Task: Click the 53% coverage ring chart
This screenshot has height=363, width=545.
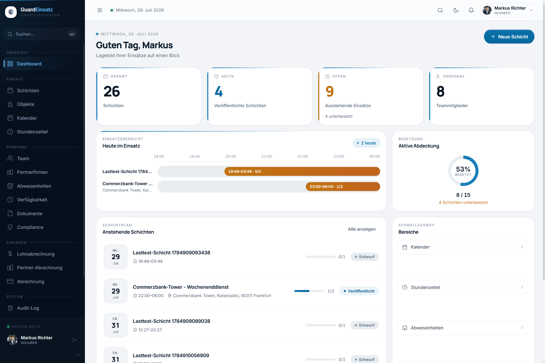Action: (x=463, y=171)
